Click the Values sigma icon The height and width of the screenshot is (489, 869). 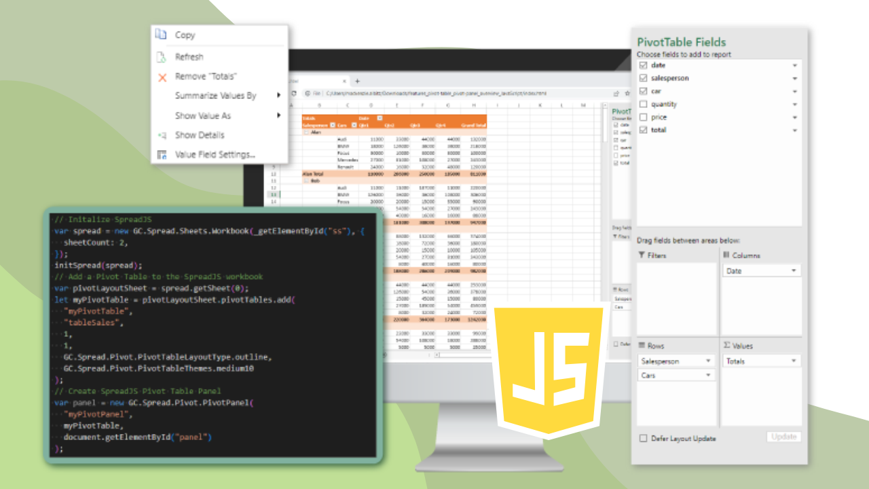[726, 346]
